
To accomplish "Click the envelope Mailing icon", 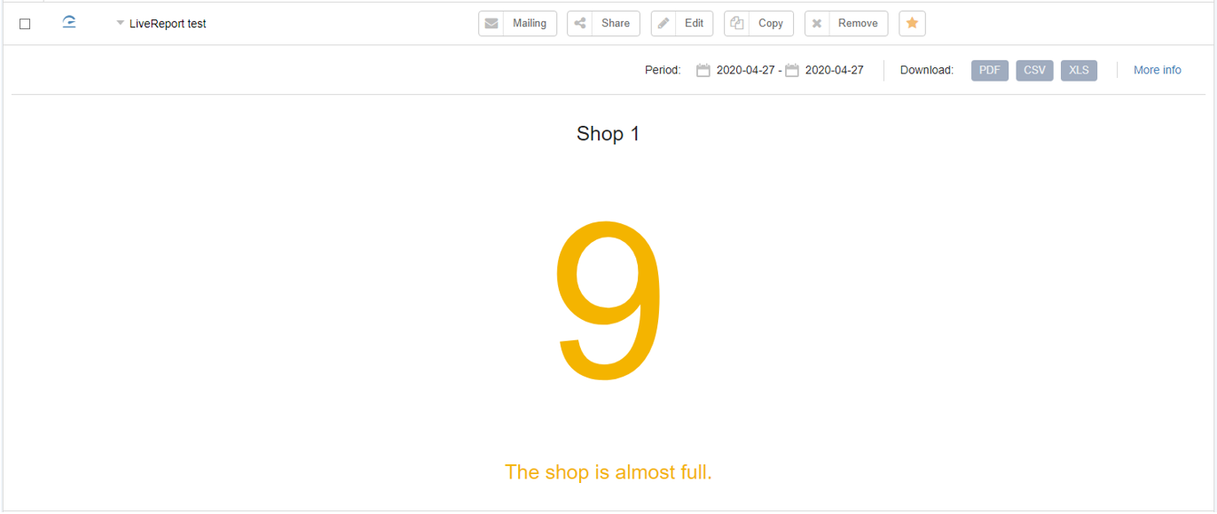I will pyautogui.click(x=491, y=24).
